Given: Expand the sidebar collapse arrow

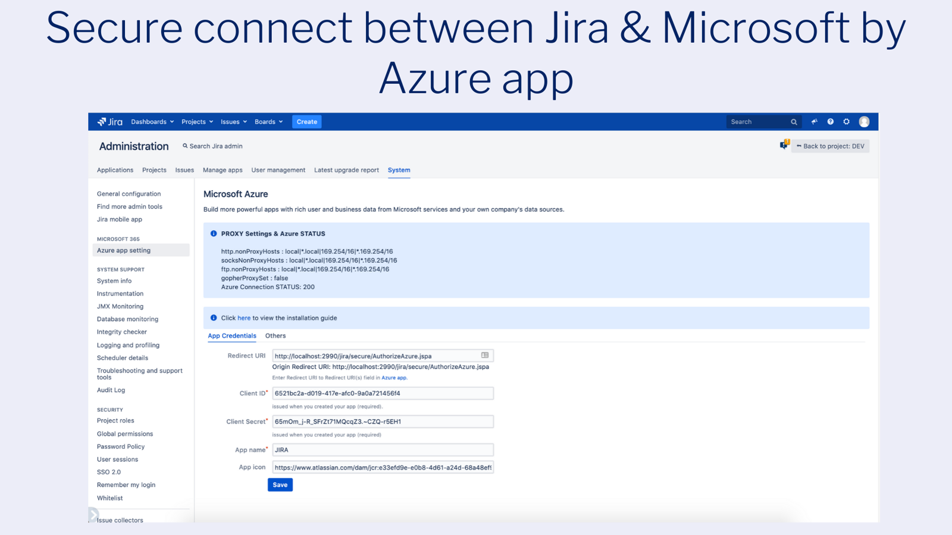Looking at the screenshot, I should (x=93, y=514).
